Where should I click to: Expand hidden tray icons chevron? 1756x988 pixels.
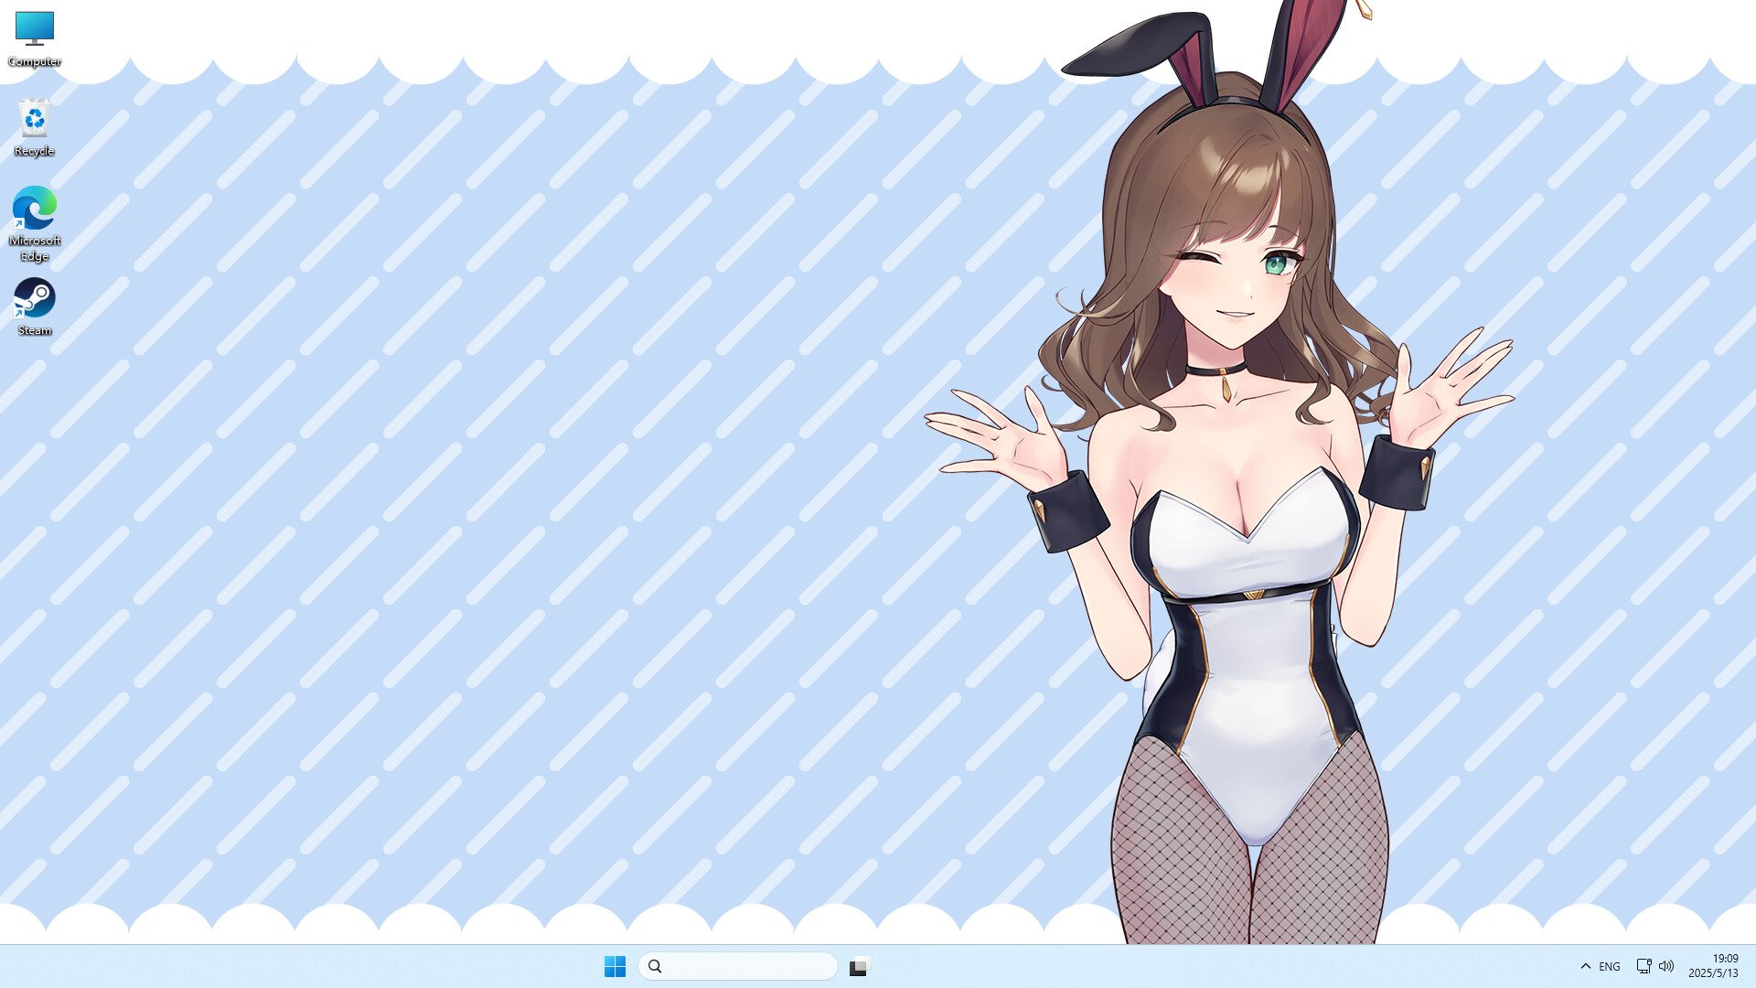coord(1586,966)
